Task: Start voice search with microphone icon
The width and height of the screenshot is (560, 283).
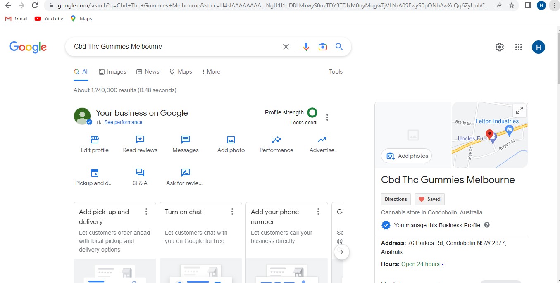Action: click(x=306, y=47)
